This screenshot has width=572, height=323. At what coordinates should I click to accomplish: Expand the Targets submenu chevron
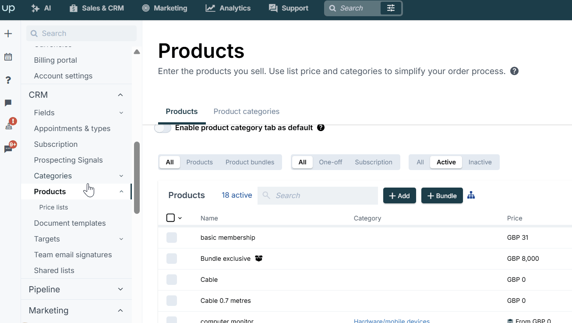coord(121,239)
